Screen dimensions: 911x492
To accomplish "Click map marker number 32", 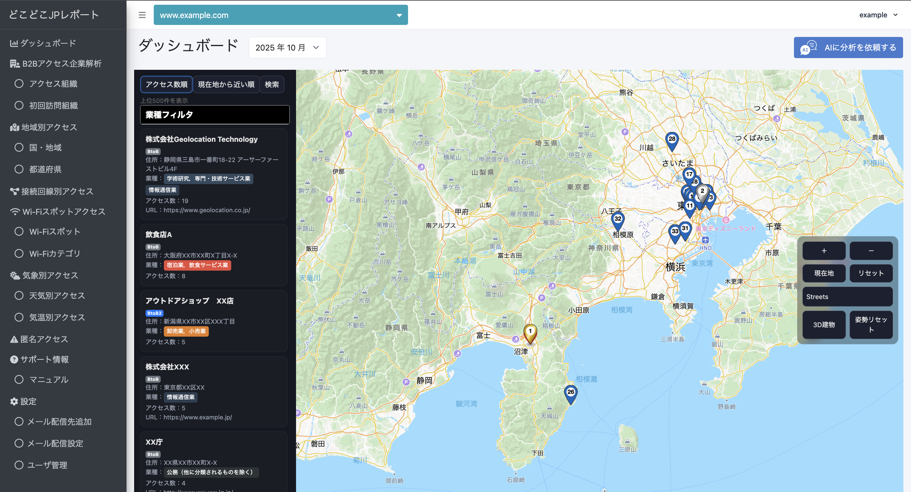I will 617,219.
